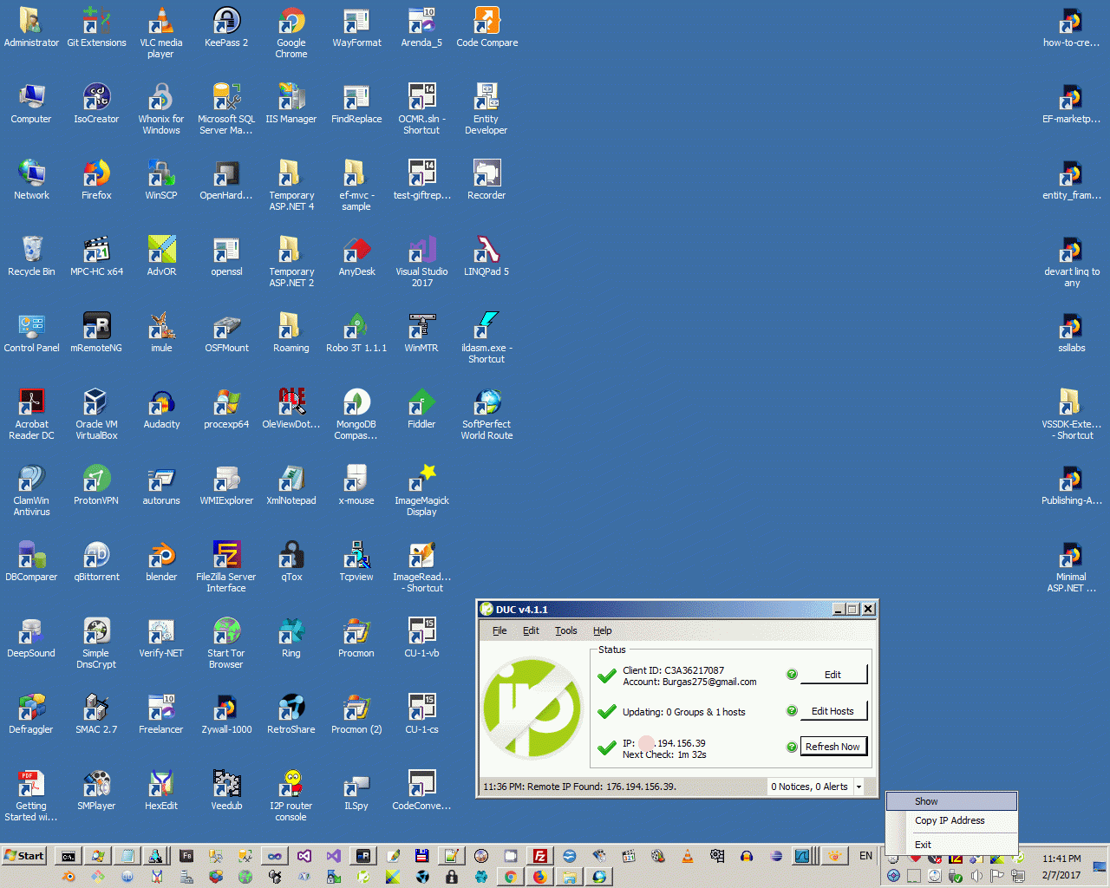Expand the Notices and Alerts dropdown arrow

tap(859, 787)
